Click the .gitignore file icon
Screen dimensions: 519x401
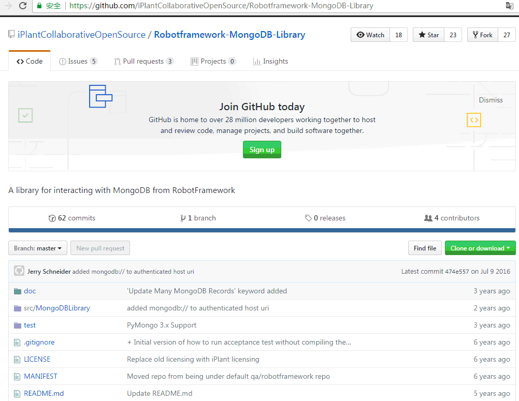coord(17,343)
